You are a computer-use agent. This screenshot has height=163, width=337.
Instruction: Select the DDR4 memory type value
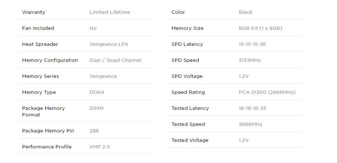coord(97,92)
